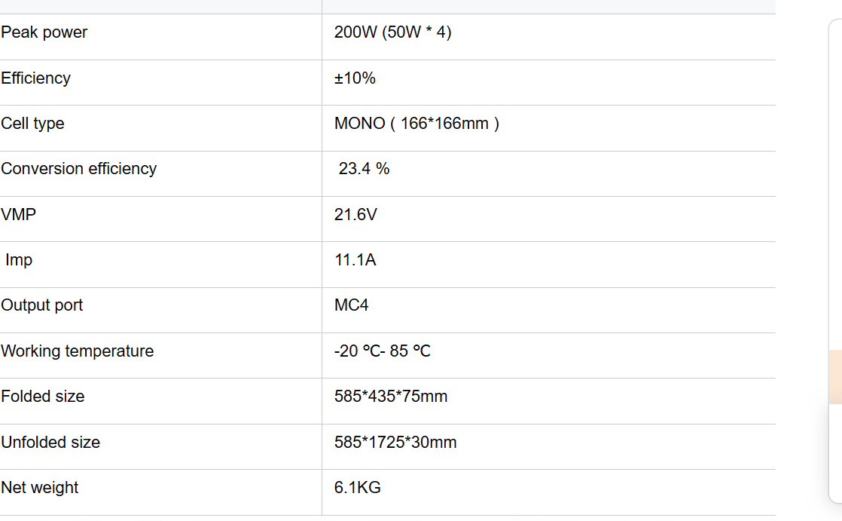Click the "Cell type" row label
Screen dimensions: 842x521
33,124
